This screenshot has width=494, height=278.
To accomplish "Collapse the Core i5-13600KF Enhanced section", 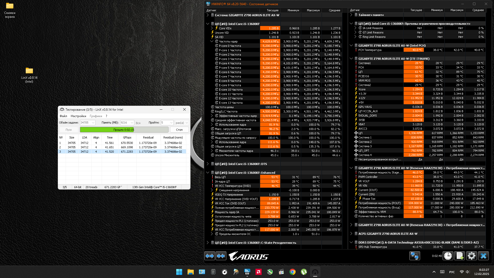I will pyautogui.click(x=208, y=173).
